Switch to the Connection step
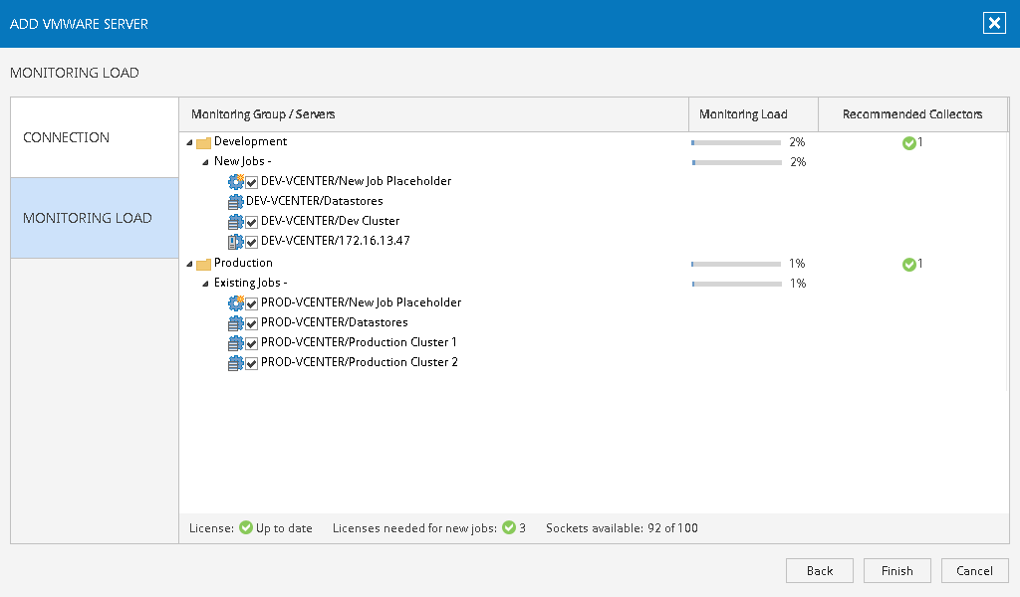The width and height of the screenshot is (1020, 597). pos(95,137)
